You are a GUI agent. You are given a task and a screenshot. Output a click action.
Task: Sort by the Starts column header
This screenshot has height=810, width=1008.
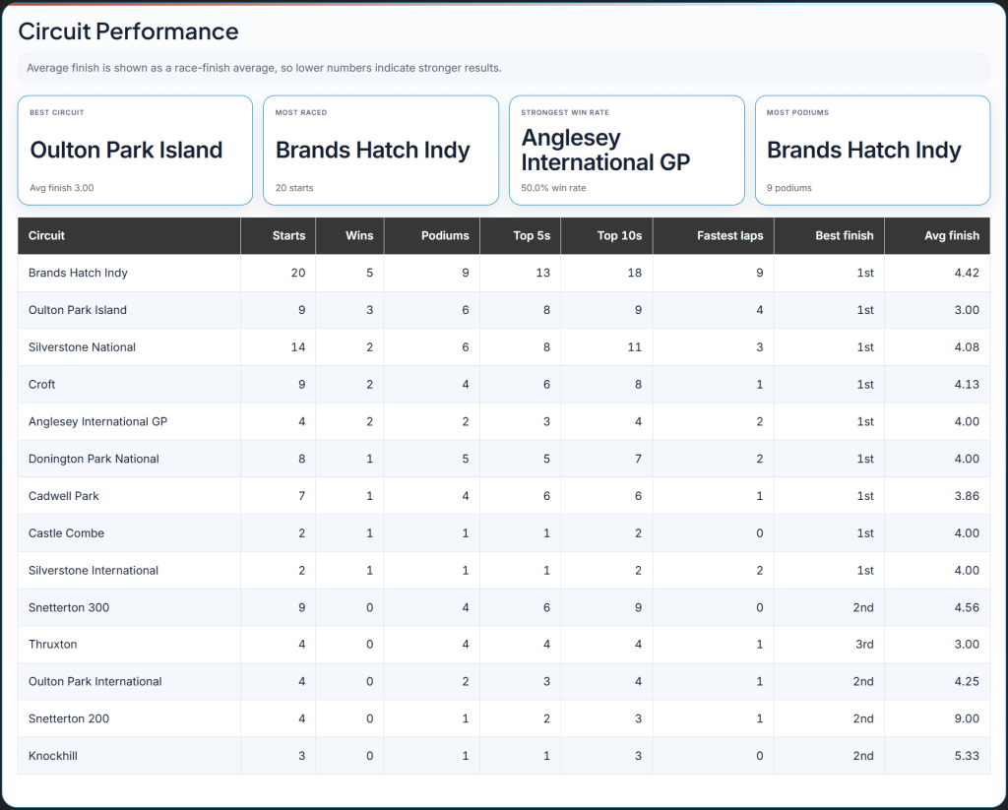(288, 236)
